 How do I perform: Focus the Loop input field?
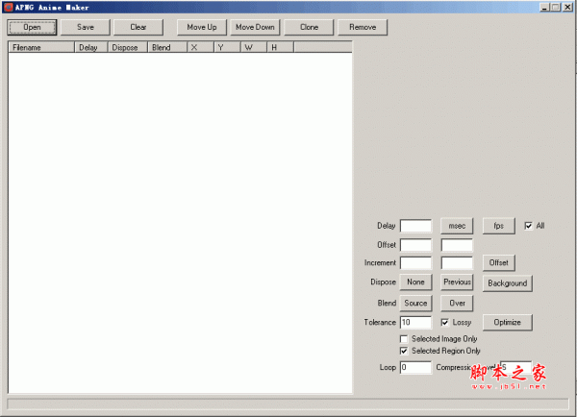pos(415,367)
